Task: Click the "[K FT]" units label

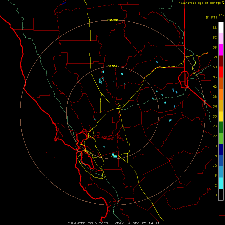Action: point(211,17)
